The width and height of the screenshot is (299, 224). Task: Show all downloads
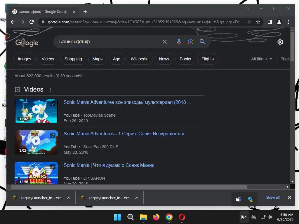(273, 197)
